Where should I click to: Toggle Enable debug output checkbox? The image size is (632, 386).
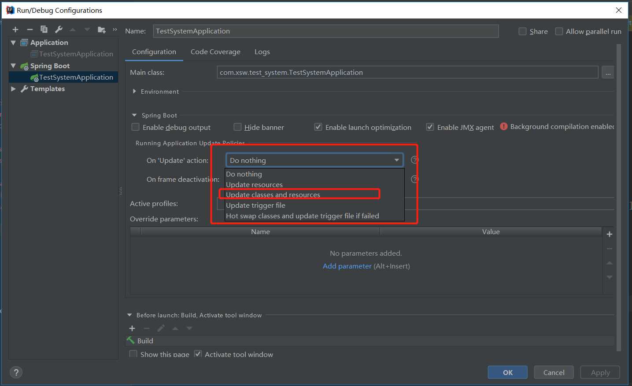[x=136, y=127]
